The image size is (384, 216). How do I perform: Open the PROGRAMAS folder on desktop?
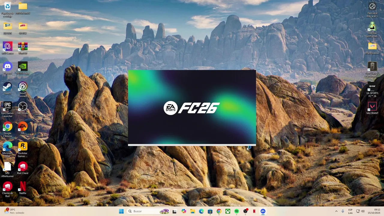coord(22,8)
